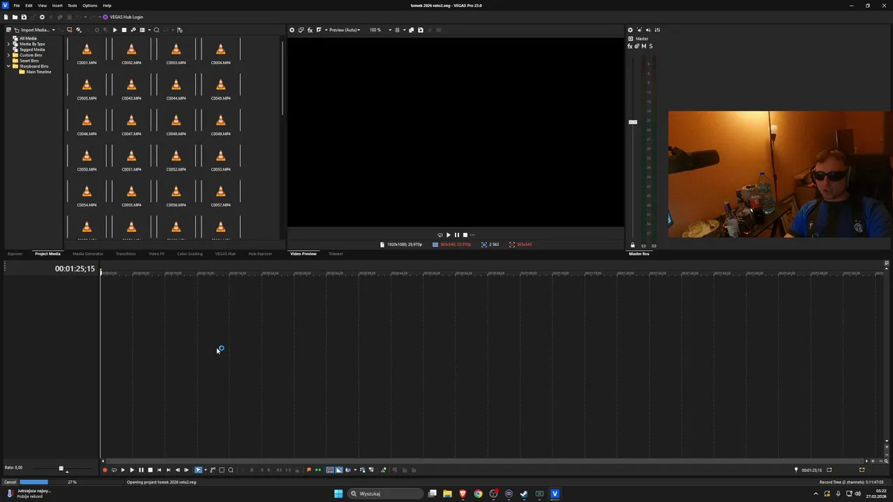Pause playback in timeline transport bar

(141, 470)
